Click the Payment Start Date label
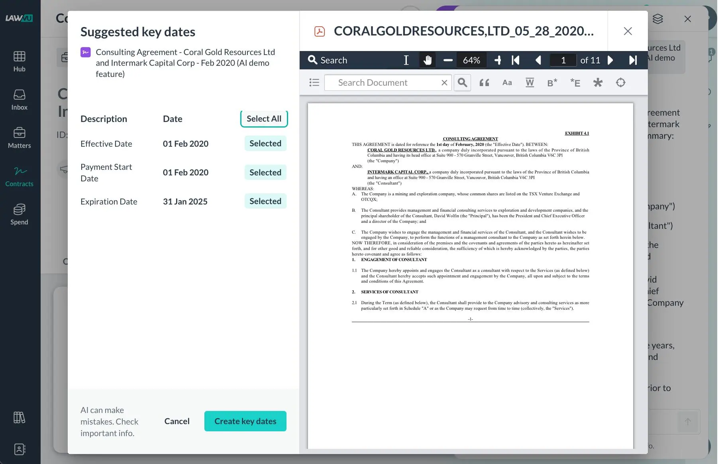The image size is (718, 464). pos(106,173)
